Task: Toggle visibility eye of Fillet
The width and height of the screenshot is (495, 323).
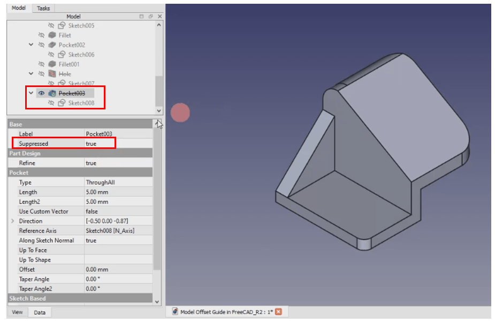Action: pyautogui.click(x=41, y=35)
